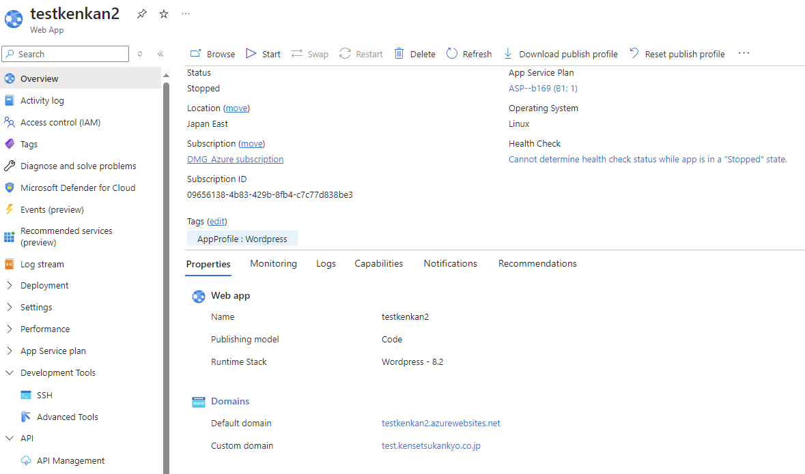Click the AppProfile : Wordpress tag
Image resolution: width=805 pixels, height=474 pixels.
click(x=242, y=239)
